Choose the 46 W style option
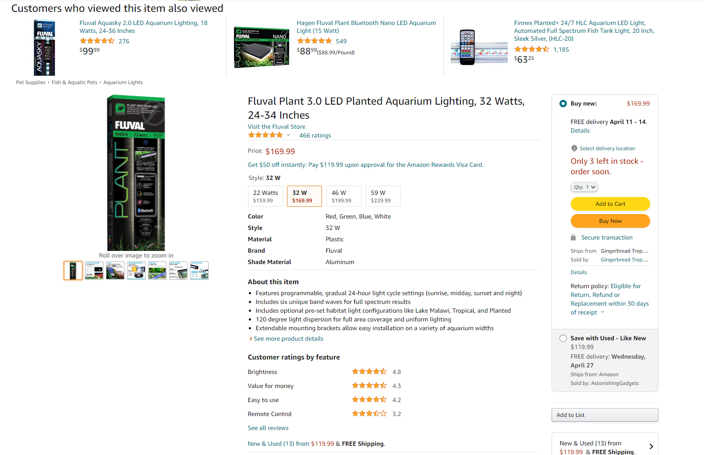 [344, 196]
